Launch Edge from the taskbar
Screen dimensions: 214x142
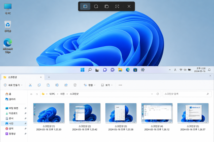pyautogui.click(x=128, y=70)
